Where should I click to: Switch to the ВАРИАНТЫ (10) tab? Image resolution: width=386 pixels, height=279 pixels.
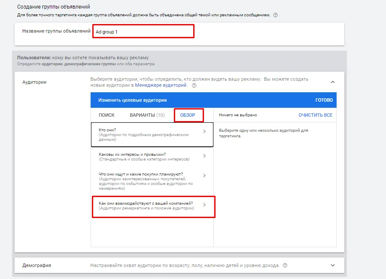147,115
